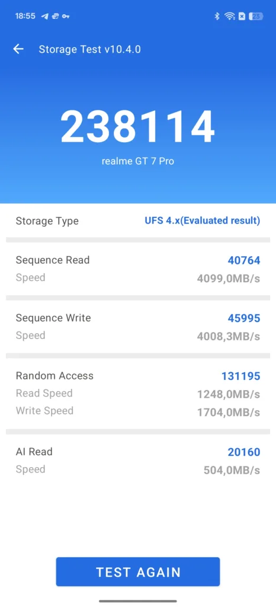This screenshot has height=607, width=276.
Task: Tap the Storage Test v10.4.0 title
Action: coord(89,49)
